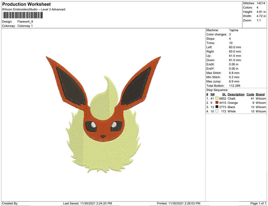Click the Flareon embroidery design preview
268x206 pixels.
click(103, 115)
